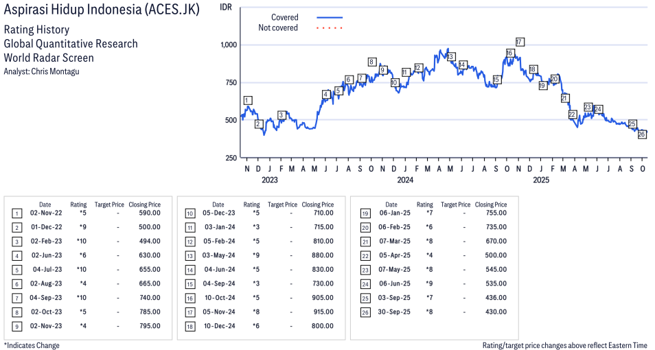Viewport: 655px width, 350px height.
Task: Click the 2024 year label on the axis
Action: pos(405,181)
